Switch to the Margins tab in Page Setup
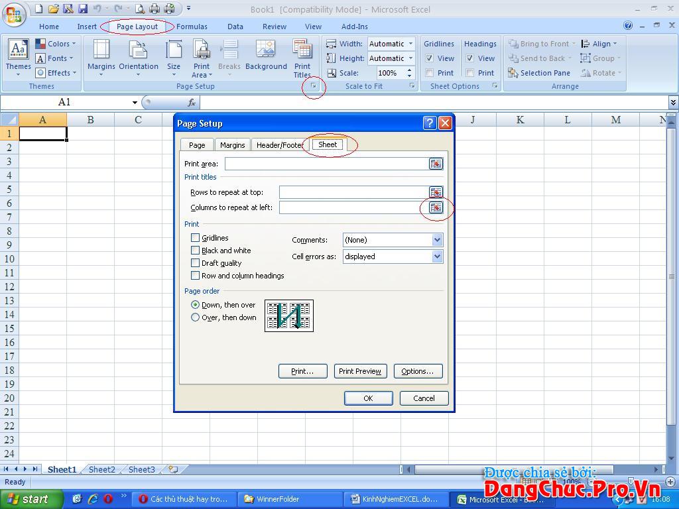The image size is (679, 509). click(x=232, y=145)
